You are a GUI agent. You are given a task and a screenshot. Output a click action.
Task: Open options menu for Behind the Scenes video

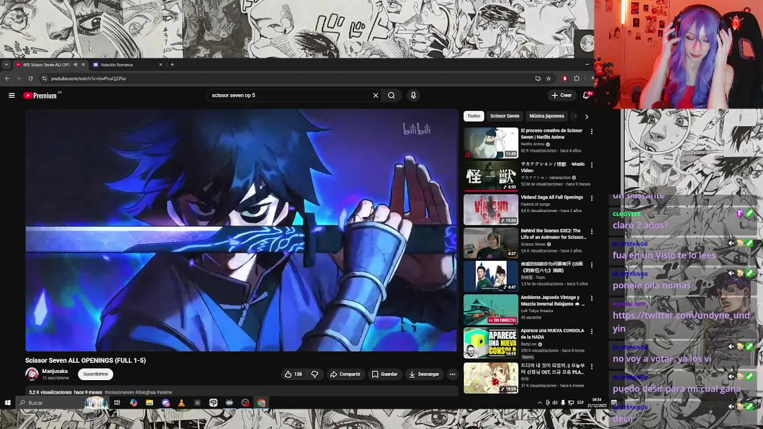(x=591, y=231)
